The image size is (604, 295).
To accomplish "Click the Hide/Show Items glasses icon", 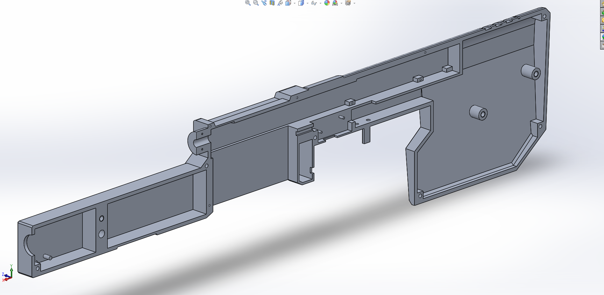I will 314,3.
